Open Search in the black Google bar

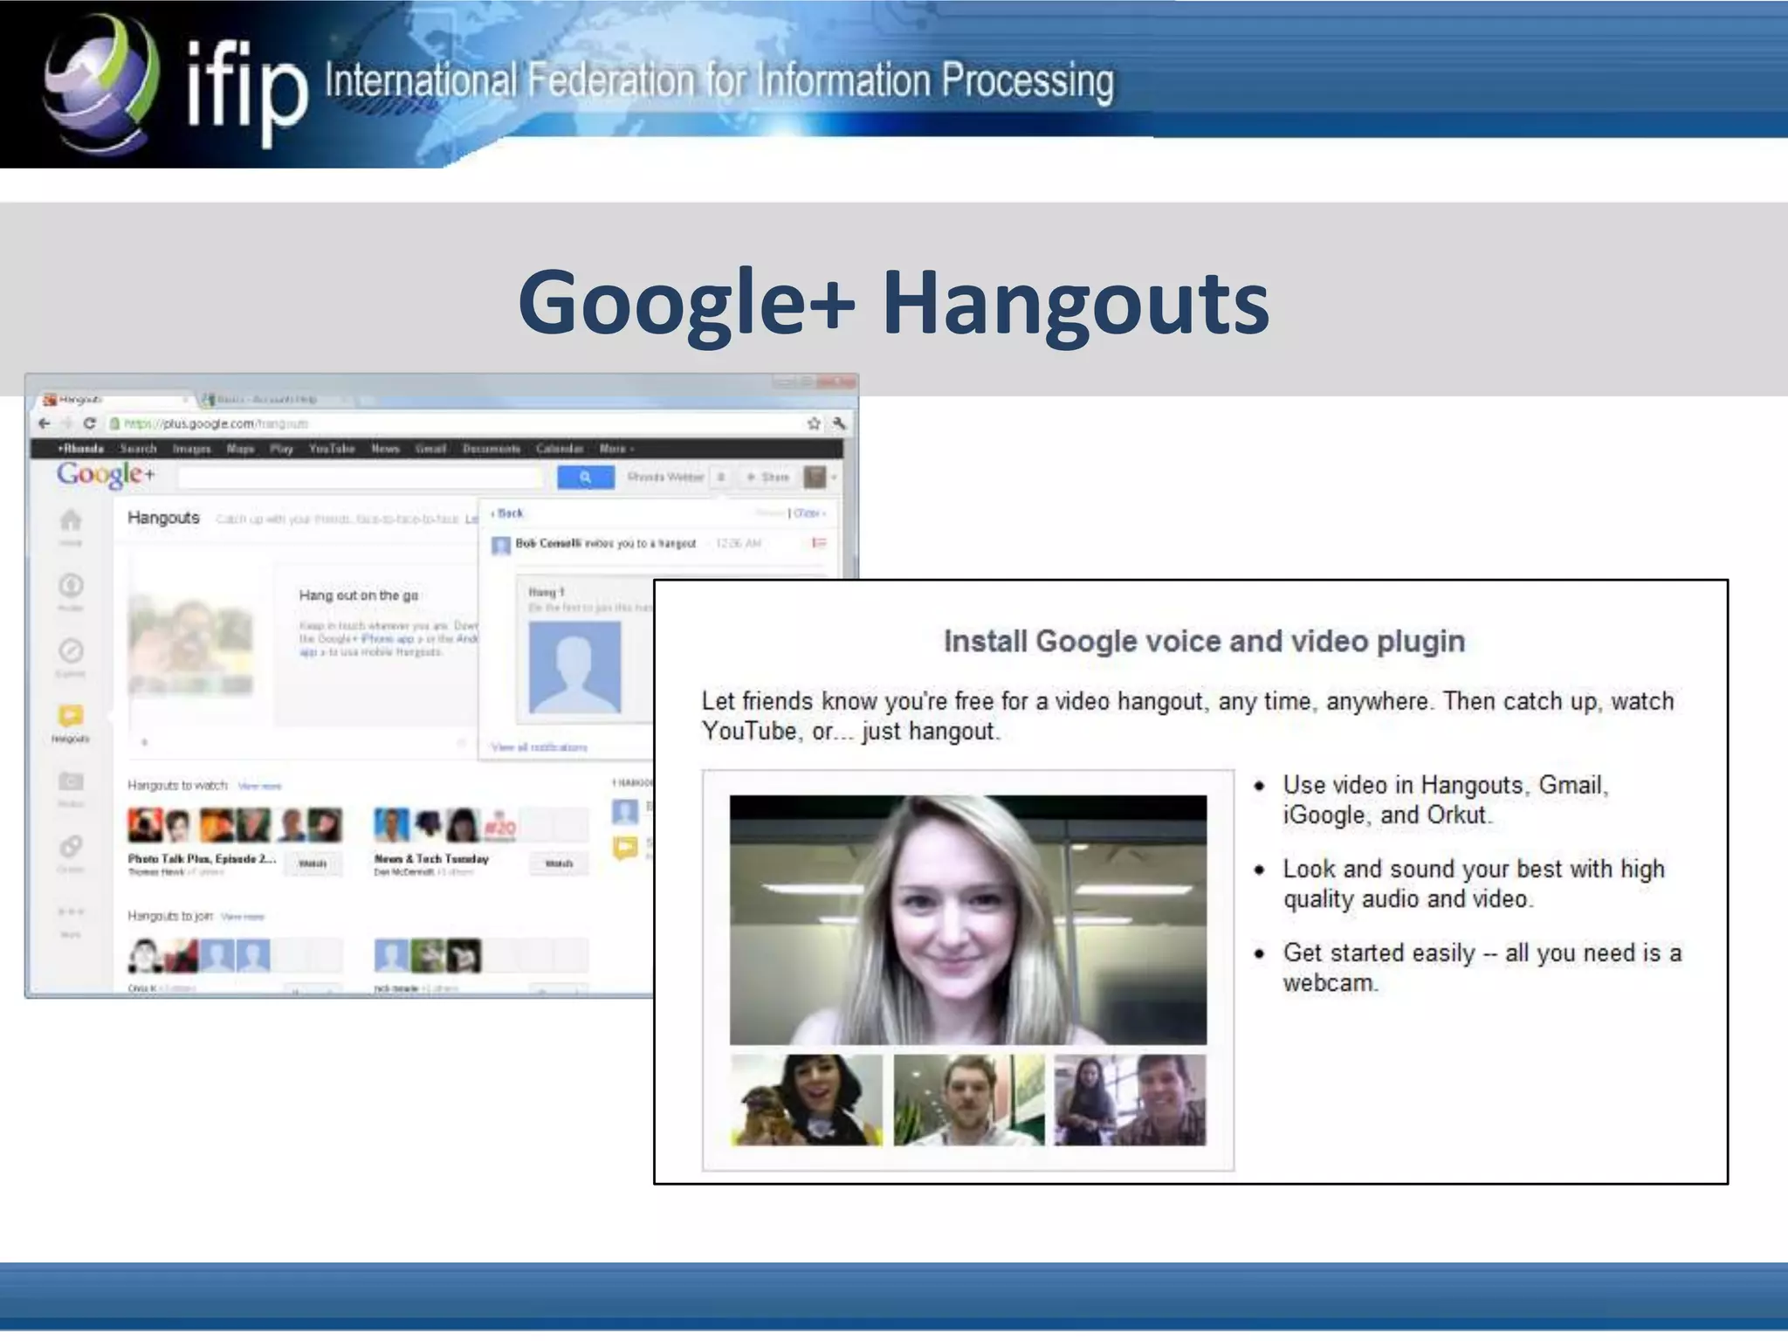tap(139, 449)
